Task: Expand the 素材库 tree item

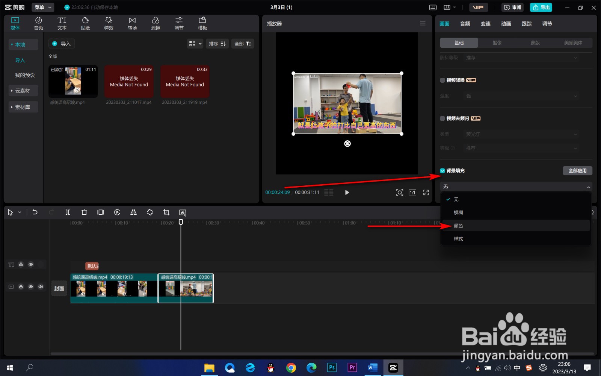Action: coord(23,107)
